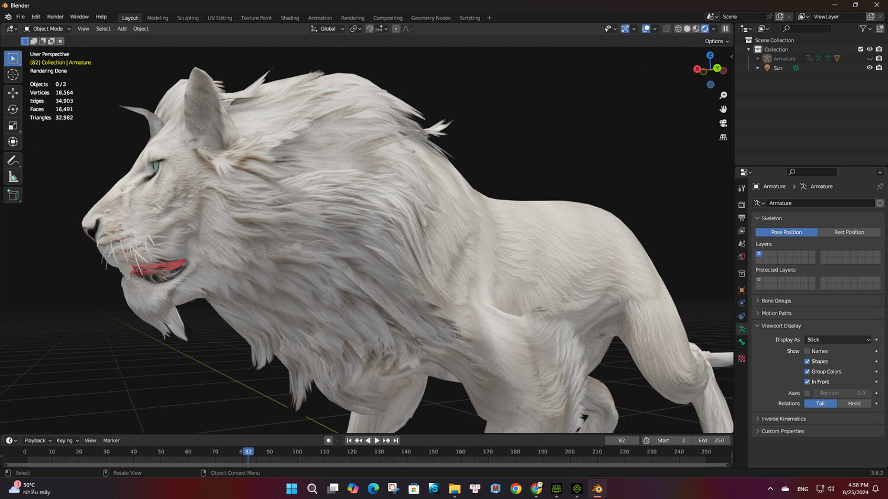Switch to the Sculpting workspace tab
This screenshot has height=499, width=888.
tap(188, 18)
